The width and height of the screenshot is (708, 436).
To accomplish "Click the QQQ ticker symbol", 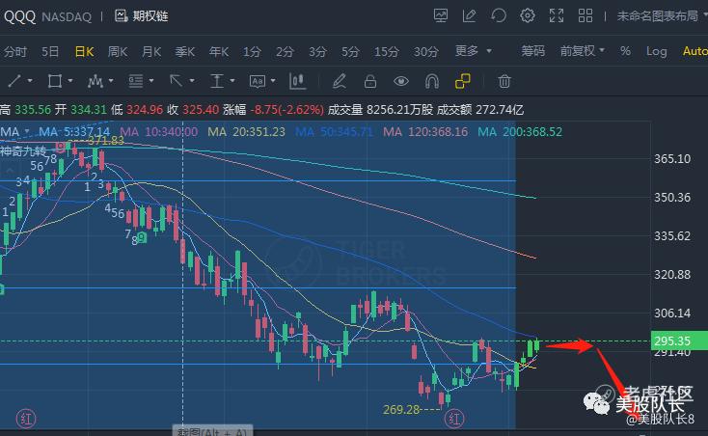I will [x=19, y=16].
